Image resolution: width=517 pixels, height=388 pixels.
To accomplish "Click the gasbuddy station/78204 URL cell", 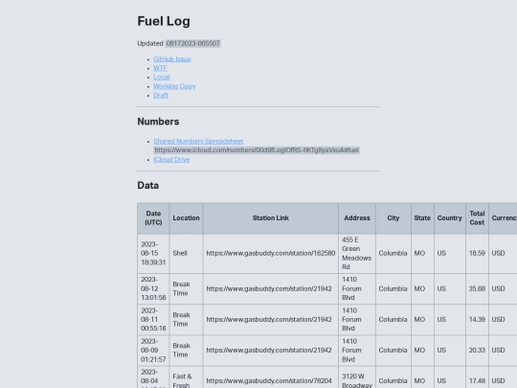I will pyautogui.click(x=271, y=377).
